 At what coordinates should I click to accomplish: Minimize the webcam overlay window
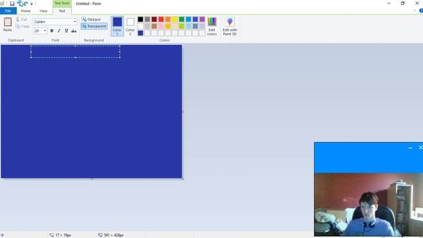[410, 147]
